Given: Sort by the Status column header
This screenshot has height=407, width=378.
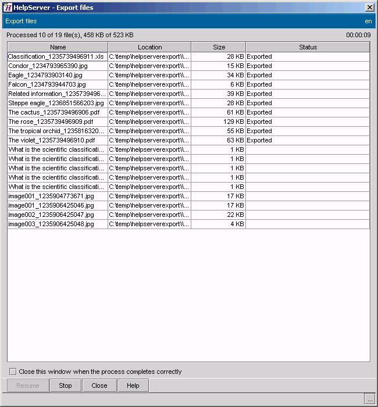Looking at the screenshot, I should 308,47.
